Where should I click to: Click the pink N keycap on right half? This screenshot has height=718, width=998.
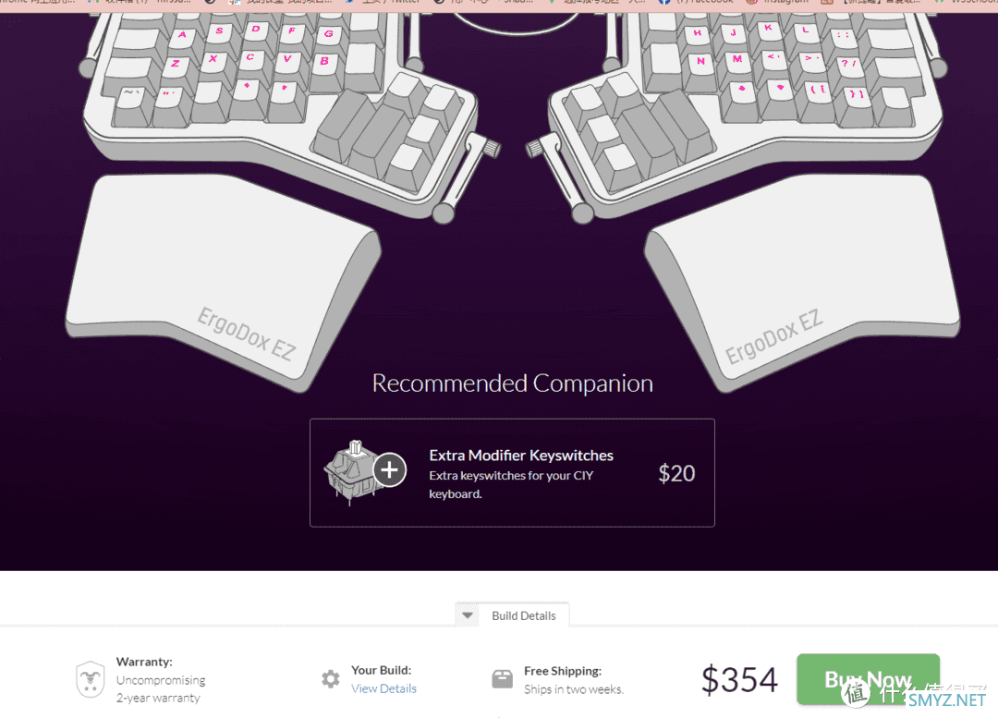[x=700, y=62]
